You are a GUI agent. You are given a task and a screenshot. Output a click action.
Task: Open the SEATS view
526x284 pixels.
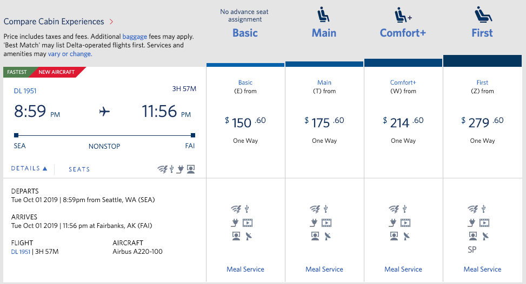coord(79,169)
